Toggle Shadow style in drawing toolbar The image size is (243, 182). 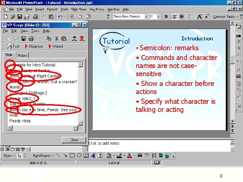pyautogui.click(x=161, y=155)
